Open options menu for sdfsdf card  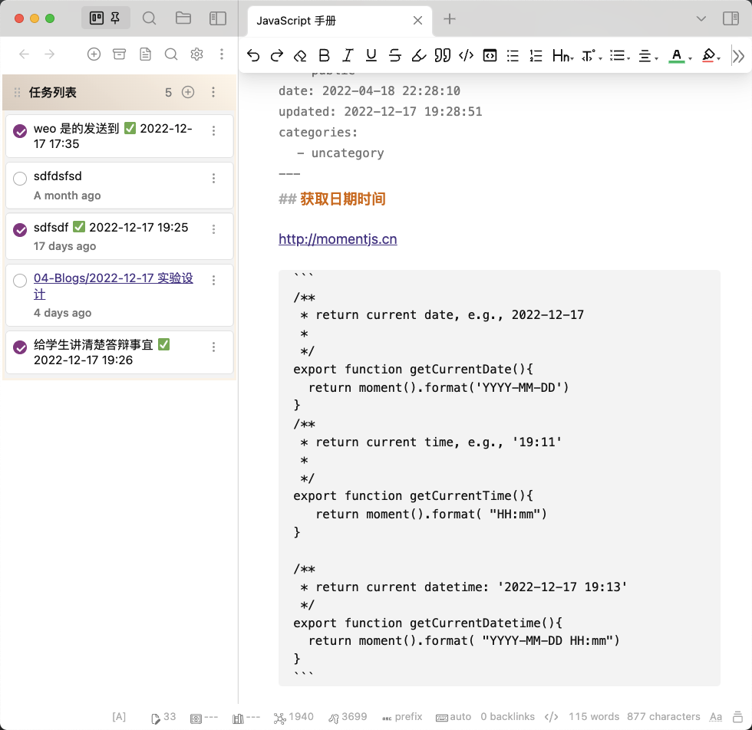point(213,229)
